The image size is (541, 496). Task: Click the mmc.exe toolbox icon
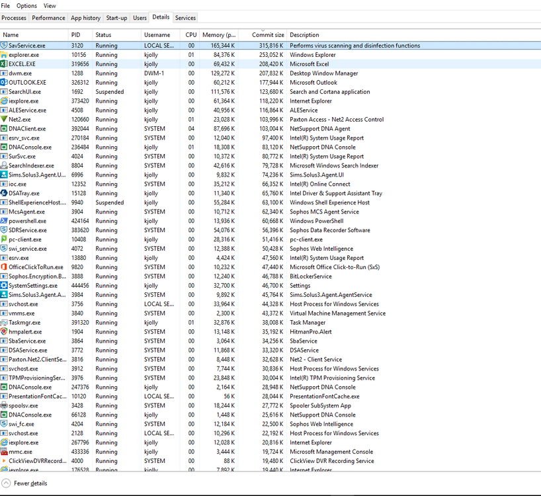[x=4, y=452]
